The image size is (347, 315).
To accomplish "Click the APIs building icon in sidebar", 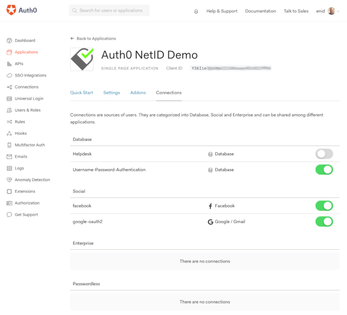I will [9, 64].
